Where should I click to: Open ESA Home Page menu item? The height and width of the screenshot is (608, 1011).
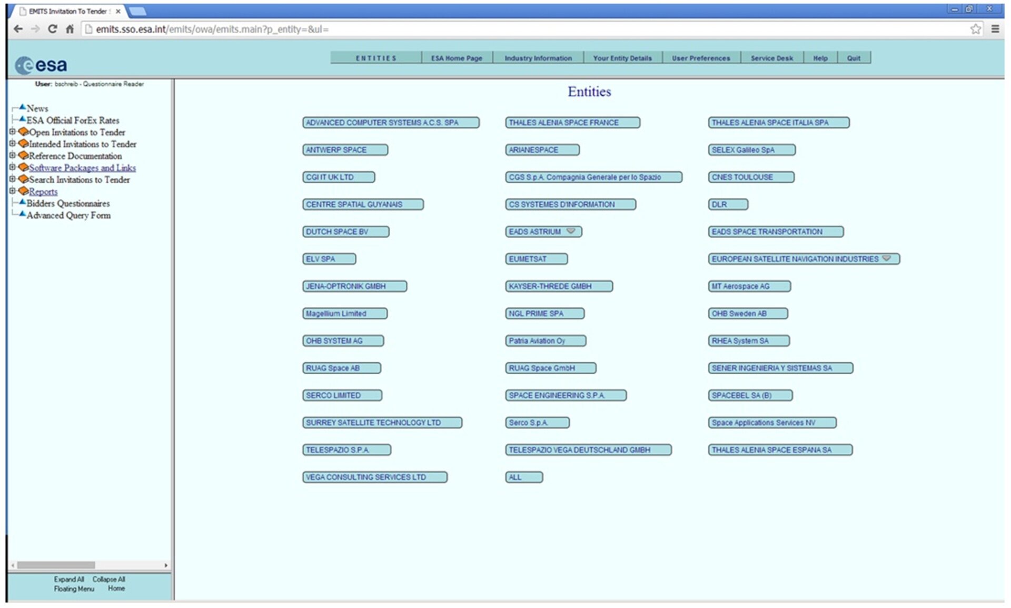pos(457,58)
